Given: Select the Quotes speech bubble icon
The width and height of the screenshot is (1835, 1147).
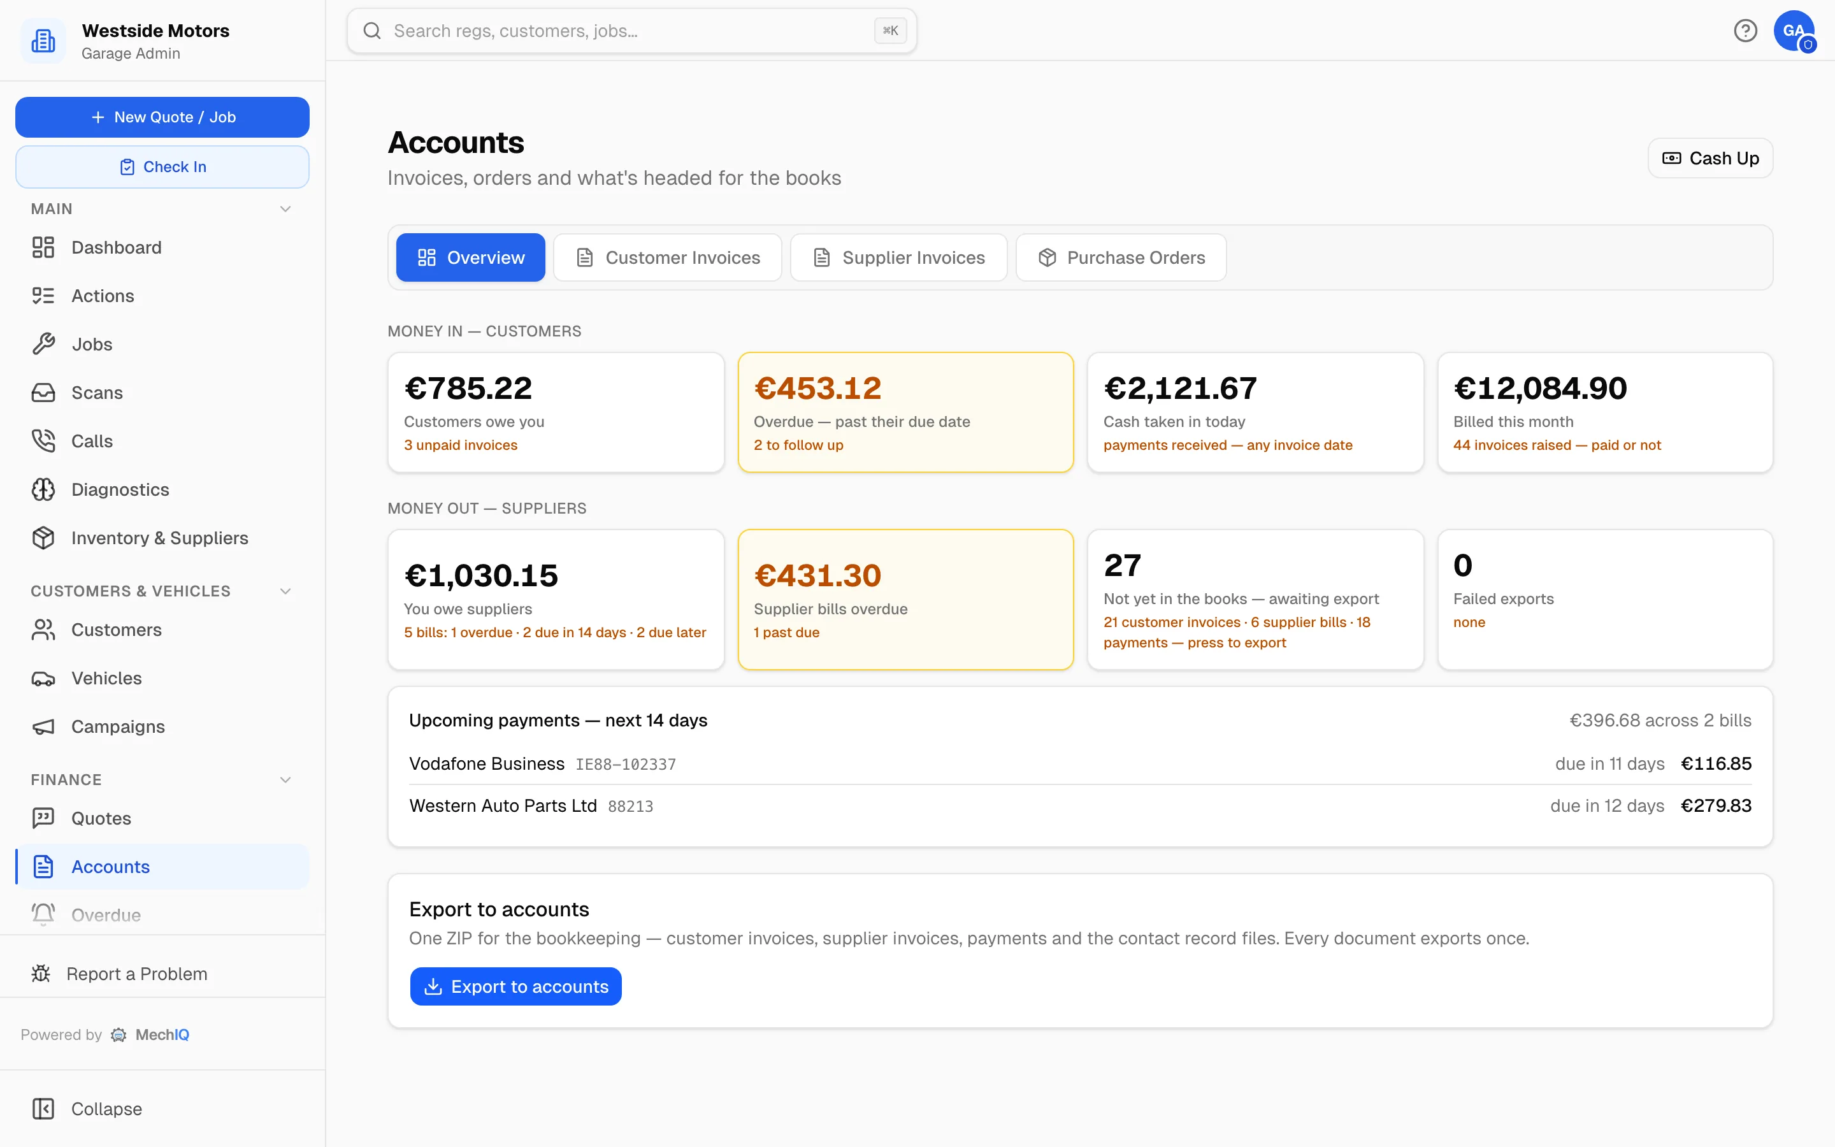Looking at the screenshot, I should [43, 818].
